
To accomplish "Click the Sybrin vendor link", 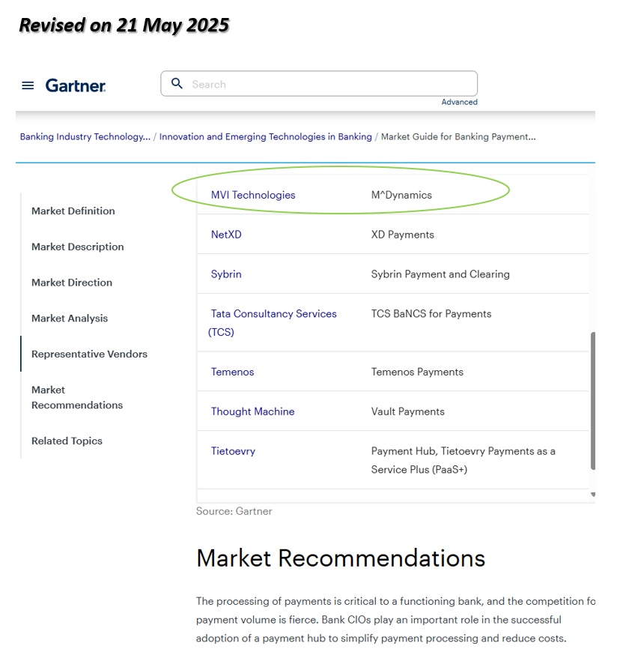I will [226, 274].
